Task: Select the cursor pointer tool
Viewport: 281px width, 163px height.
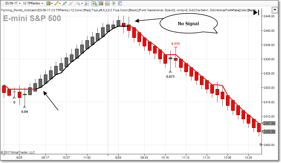Action: [x=79, y=3]
